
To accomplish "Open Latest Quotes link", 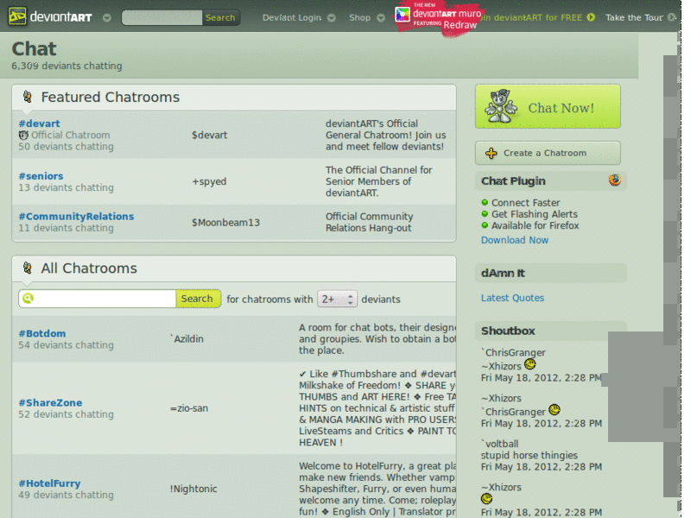I will click(512, 298).
